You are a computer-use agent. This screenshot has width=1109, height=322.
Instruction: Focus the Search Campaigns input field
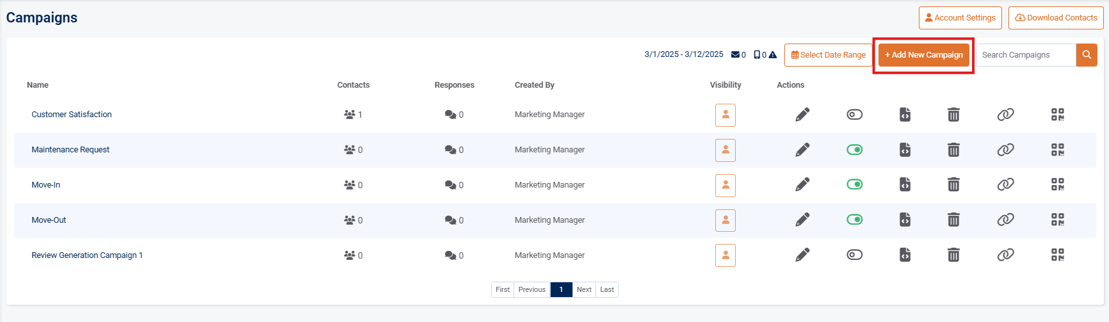click(1025, 55)
